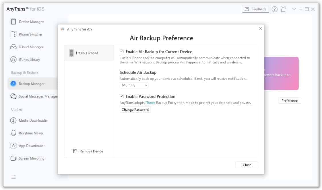The image size is (322, 190).
Task: Open the hamburger menu at bottom left
Action: (13, 177)
